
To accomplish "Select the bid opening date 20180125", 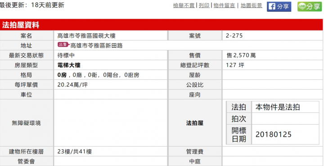I will coord(274,135).
